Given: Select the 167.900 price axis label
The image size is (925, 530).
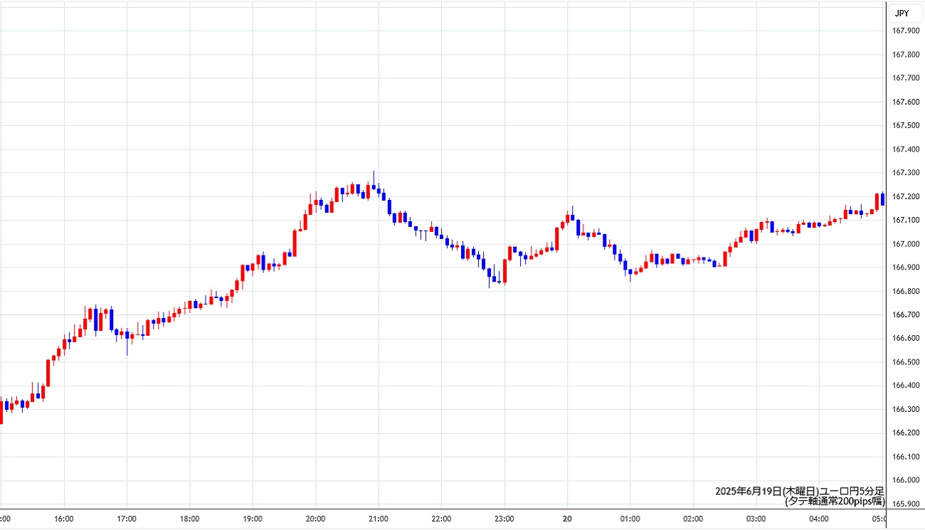Looking at the screenshot, I should (x=906, y=31).
